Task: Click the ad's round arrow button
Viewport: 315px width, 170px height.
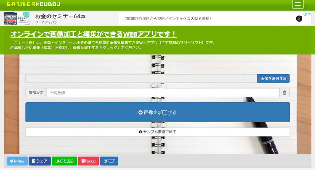Action: click(299, 18)
